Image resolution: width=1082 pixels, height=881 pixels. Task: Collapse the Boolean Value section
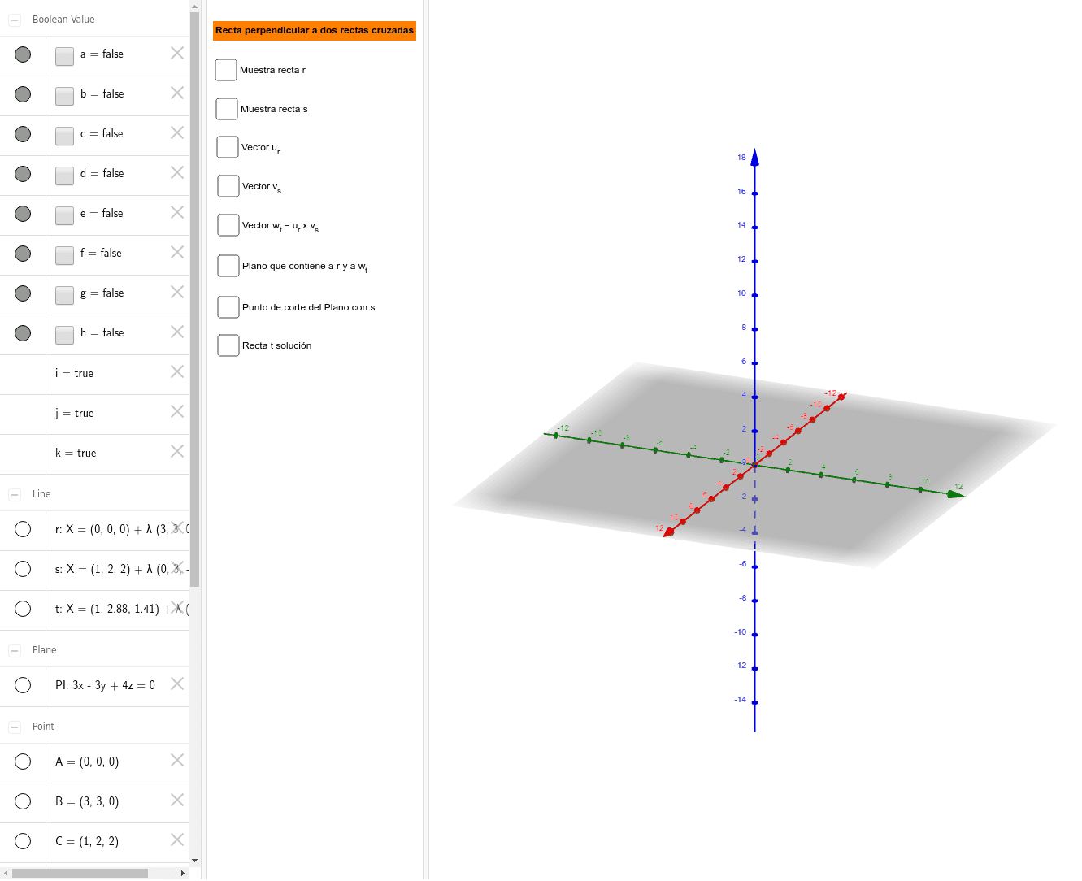(13, 19)
